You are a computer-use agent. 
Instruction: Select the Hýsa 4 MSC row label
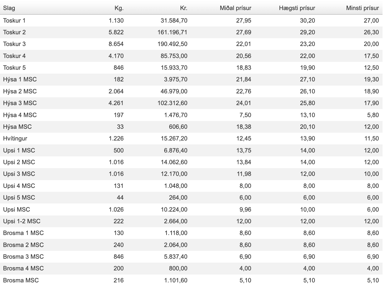tap(20, 115)
